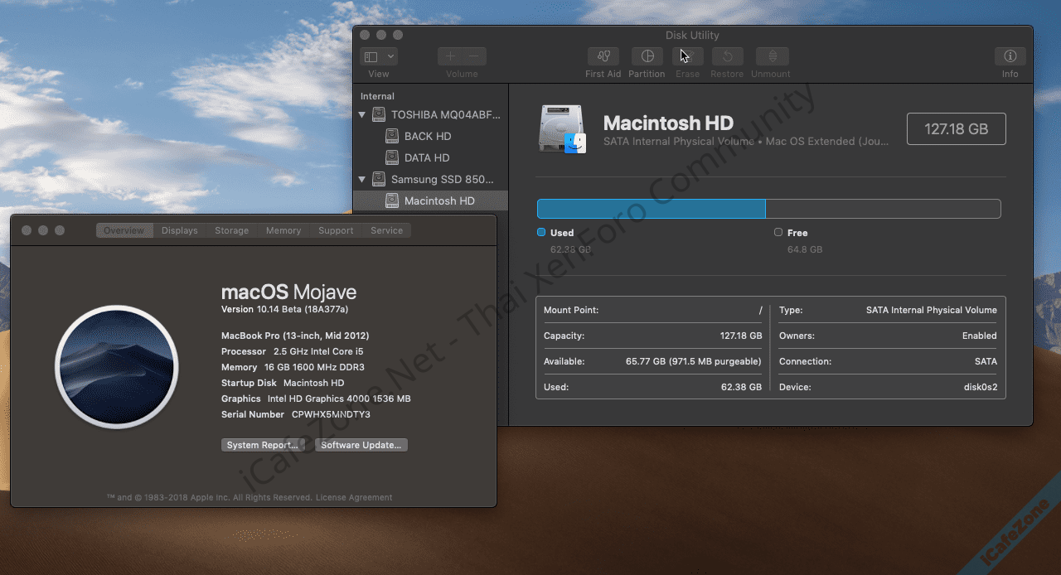
Task: Select DATA HD volume in sidebar
Action: [427, 157]
